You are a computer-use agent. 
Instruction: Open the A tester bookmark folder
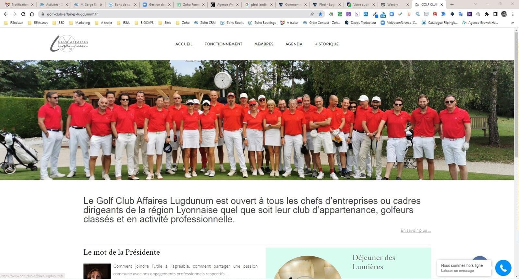point(103,23)
